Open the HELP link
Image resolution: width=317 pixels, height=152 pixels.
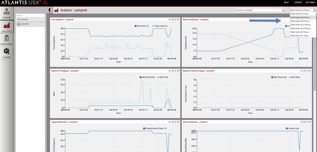pyautogui.click(x=286, y=2)
